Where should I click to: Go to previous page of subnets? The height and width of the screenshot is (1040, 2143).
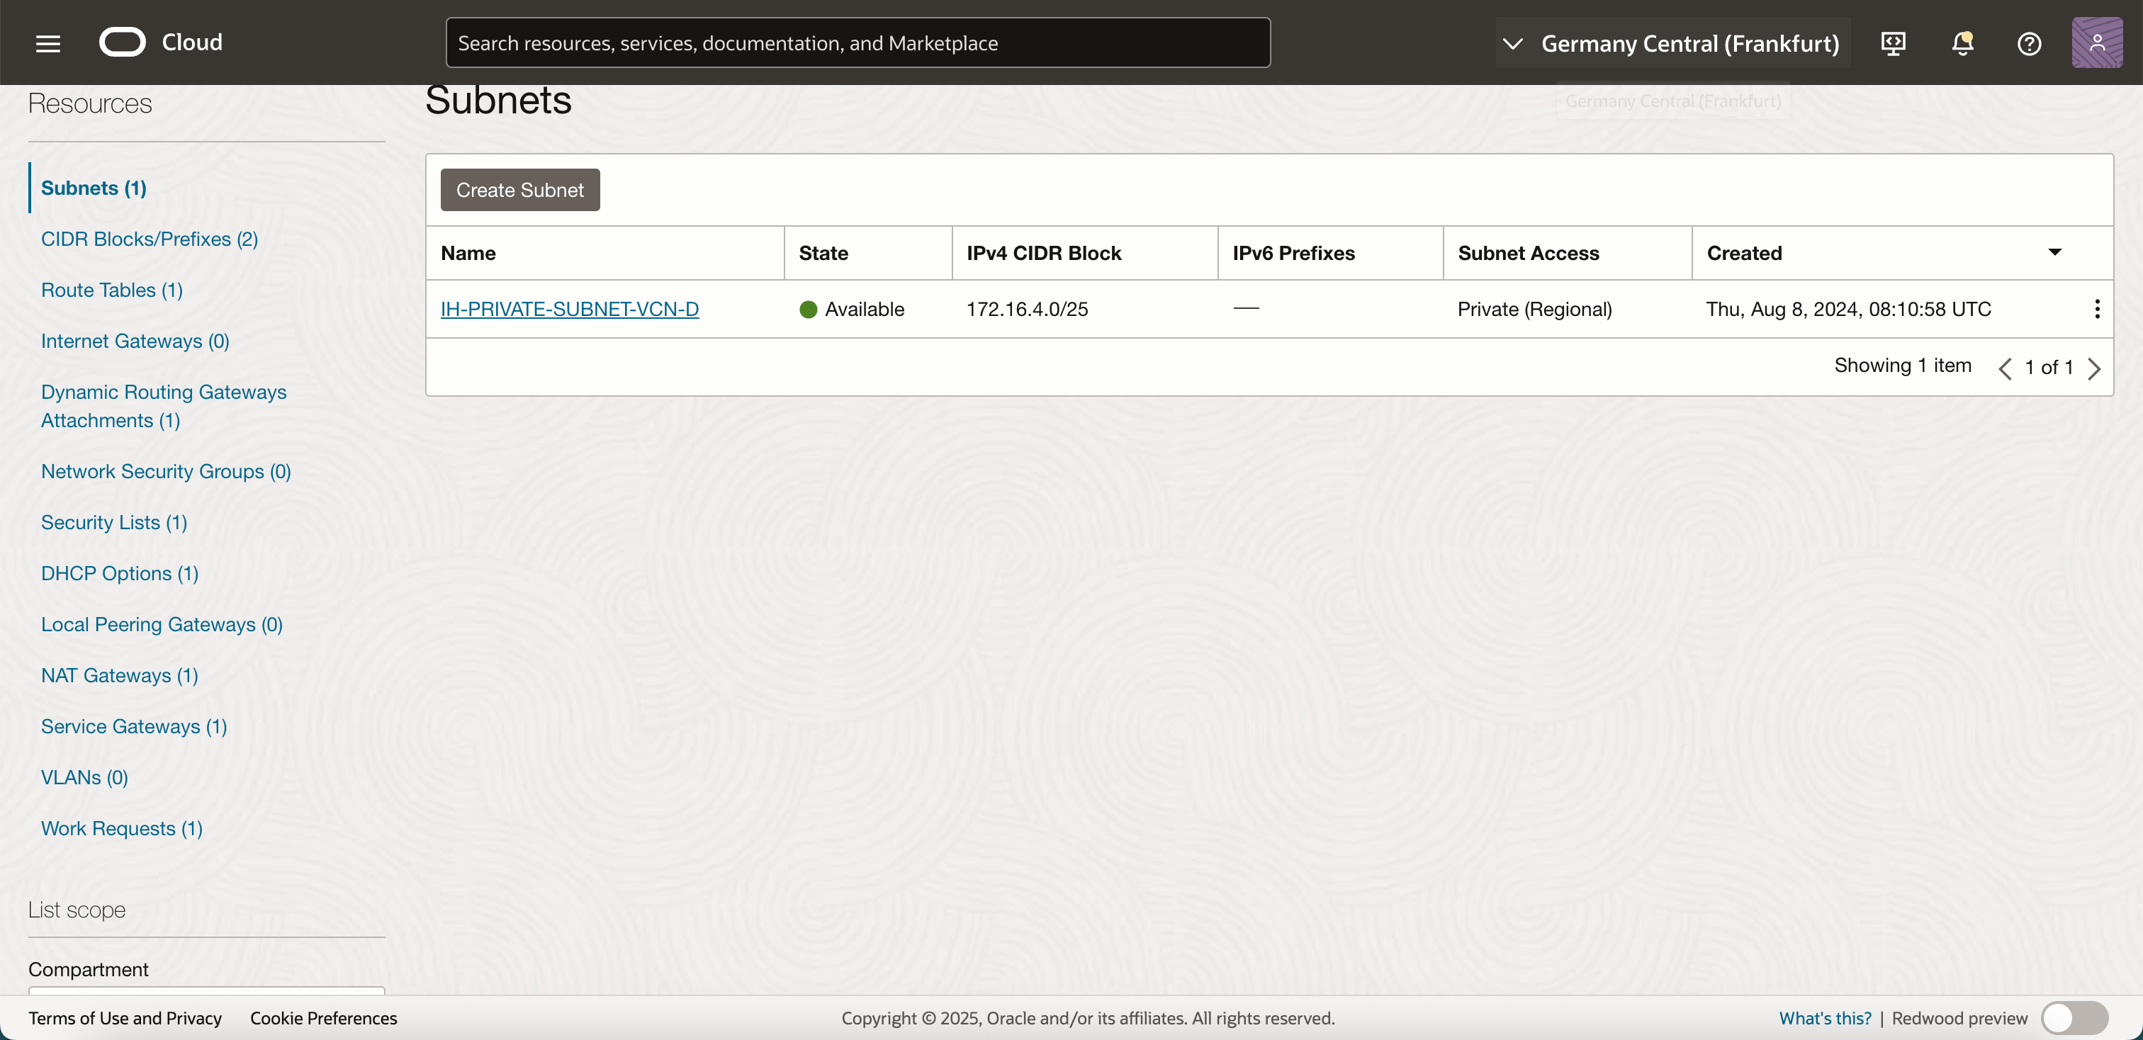tap(2005, 368)
